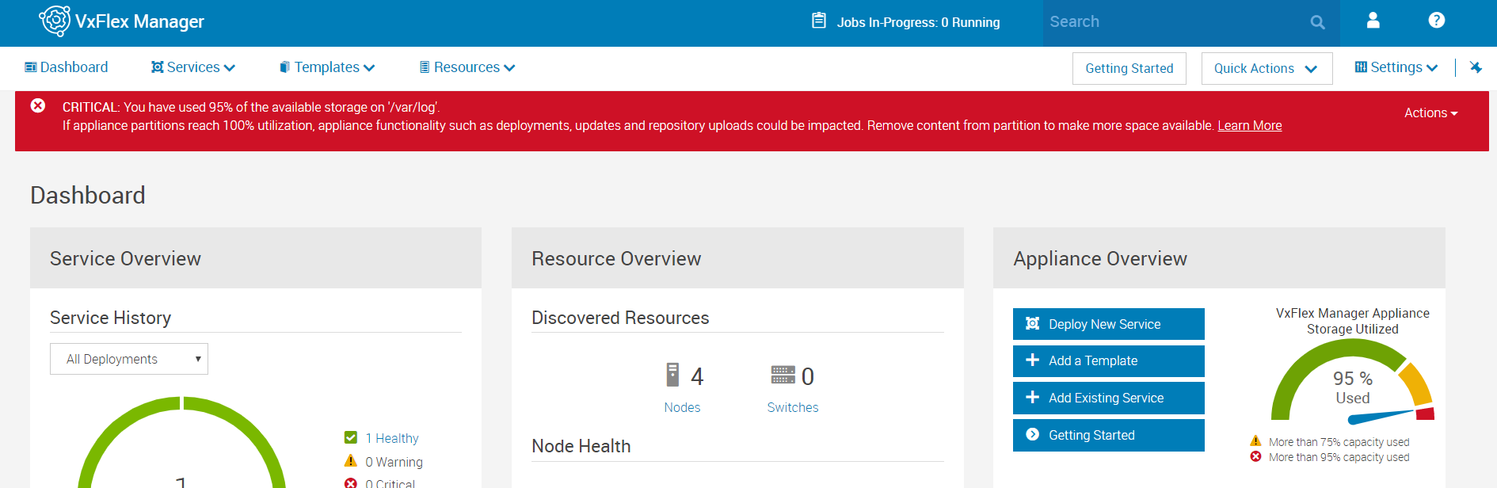Open the All Deployments dropdown

point(129,359)
